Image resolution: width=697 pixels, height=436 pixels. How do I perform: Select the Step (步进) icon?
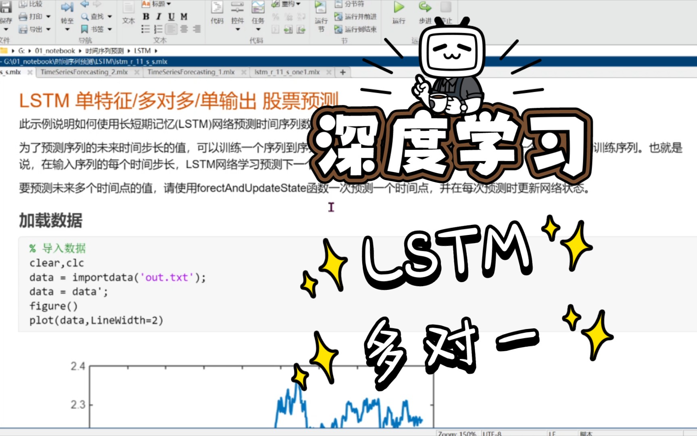(x=424, y=12)
